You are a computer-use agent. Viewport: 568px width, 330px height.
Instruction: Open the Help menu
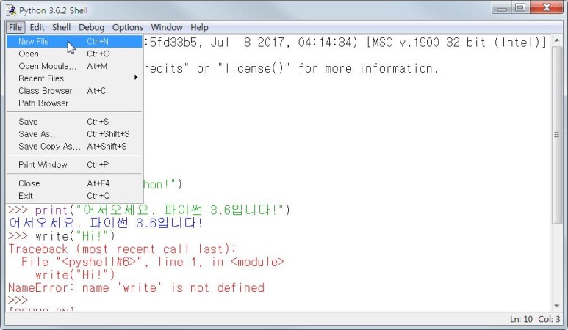point(199,27)
